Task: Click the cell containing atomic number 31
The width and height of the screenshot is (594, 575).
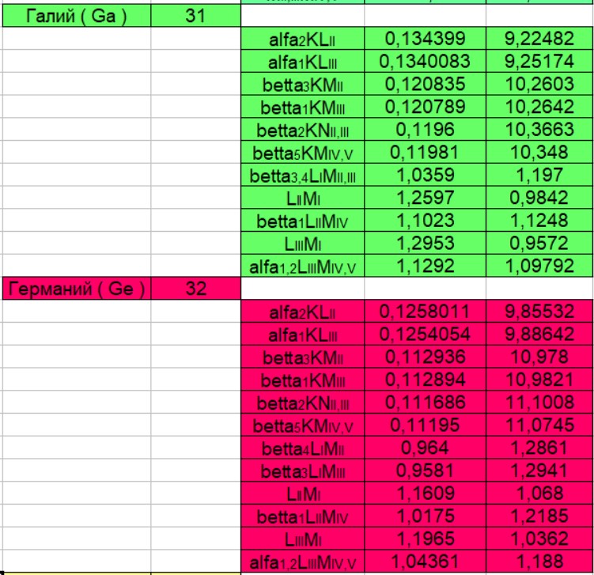Action: click(195, 16)
